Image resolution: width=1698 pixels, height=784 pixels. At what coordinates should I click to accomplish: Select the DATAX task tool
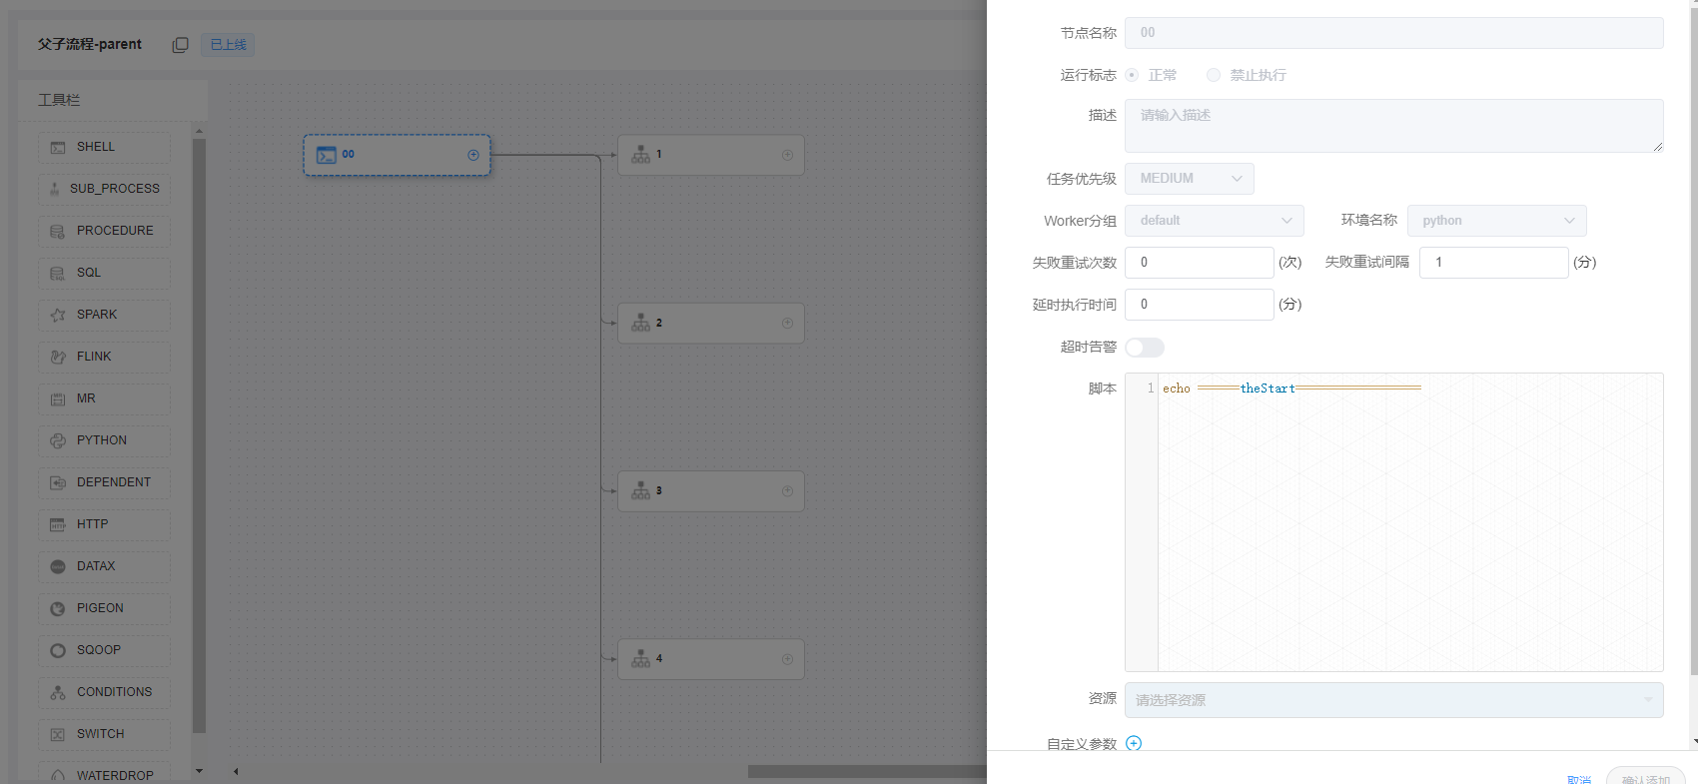click(104, 566)
